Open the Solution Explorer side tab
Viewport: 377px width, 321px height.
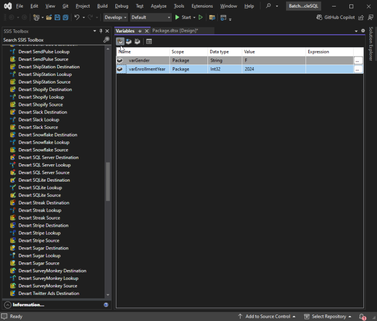[371, 44]
